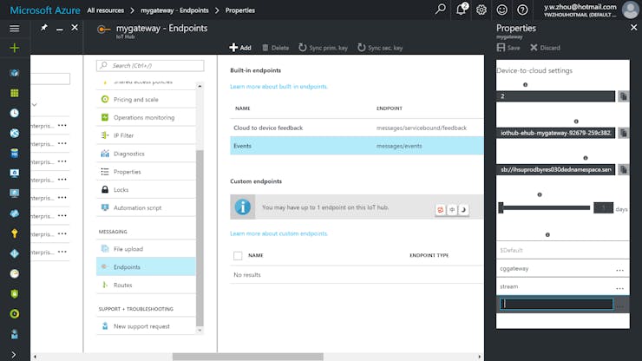Screen dimensions: 642x361
Task: Collapse the chevron in the left blade
Action: tap(34, 105)
